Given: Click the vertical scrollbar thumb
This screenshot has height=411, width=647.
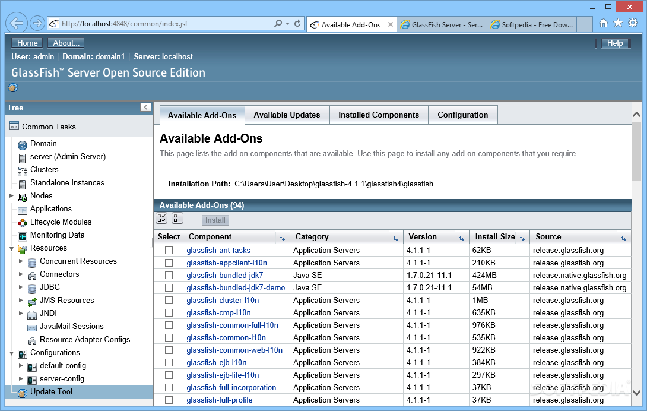Looking at the screenshot, I should point(637,151).
